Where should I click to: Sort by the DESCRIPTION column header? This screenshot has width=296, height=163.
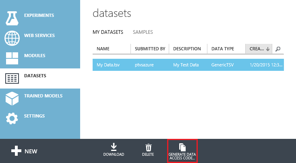pyautogui.click(x=187, y=49)
